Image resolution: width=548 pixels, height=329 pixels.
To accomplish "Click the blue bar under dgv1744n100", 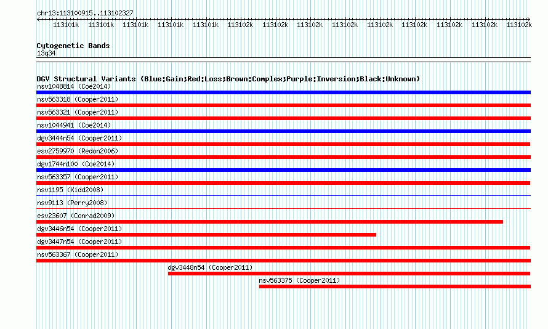I will [283, 170].
